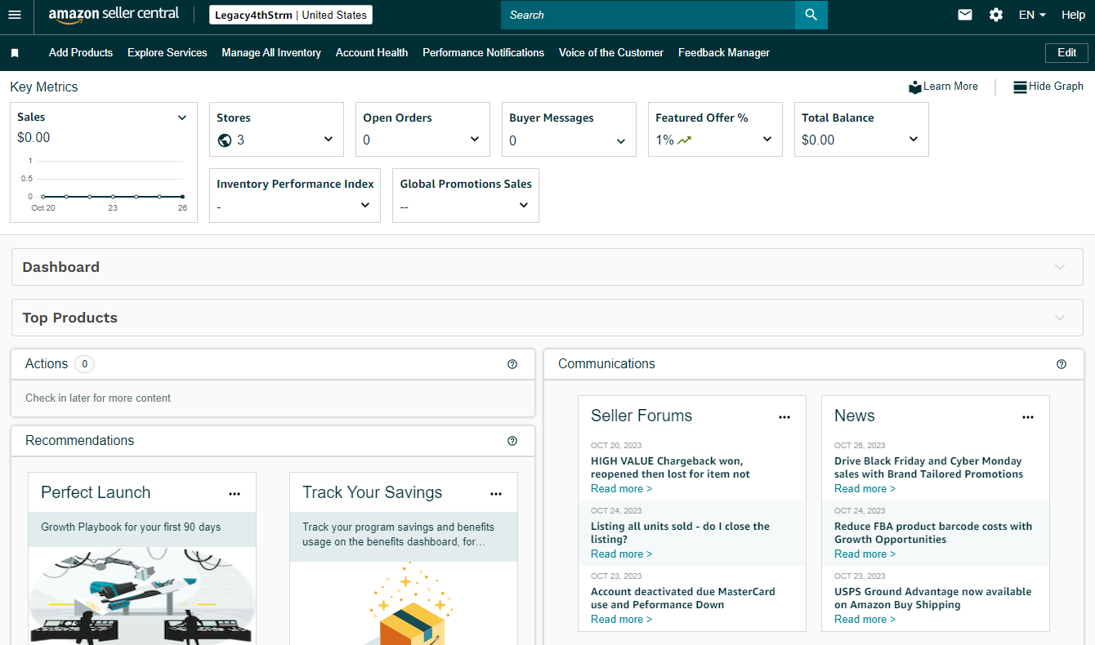The height and width of the screenshot is (645, 1095).
Task: Click into the Search input field
Action: pos(648,15)
